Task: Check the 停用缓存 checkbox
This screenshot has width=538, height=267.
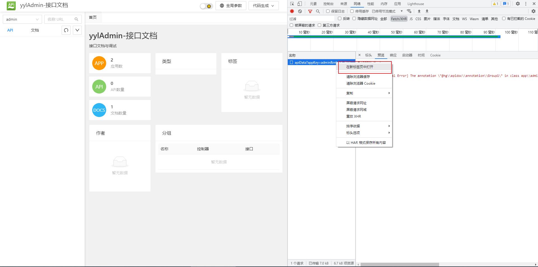Action: [x=352, y=11]
